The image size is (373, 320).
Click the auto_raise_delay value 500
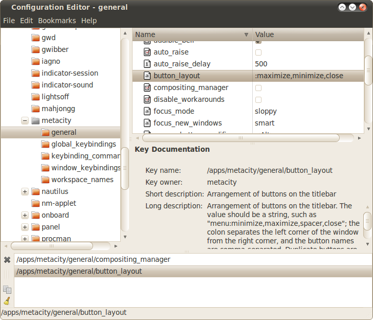261,64
